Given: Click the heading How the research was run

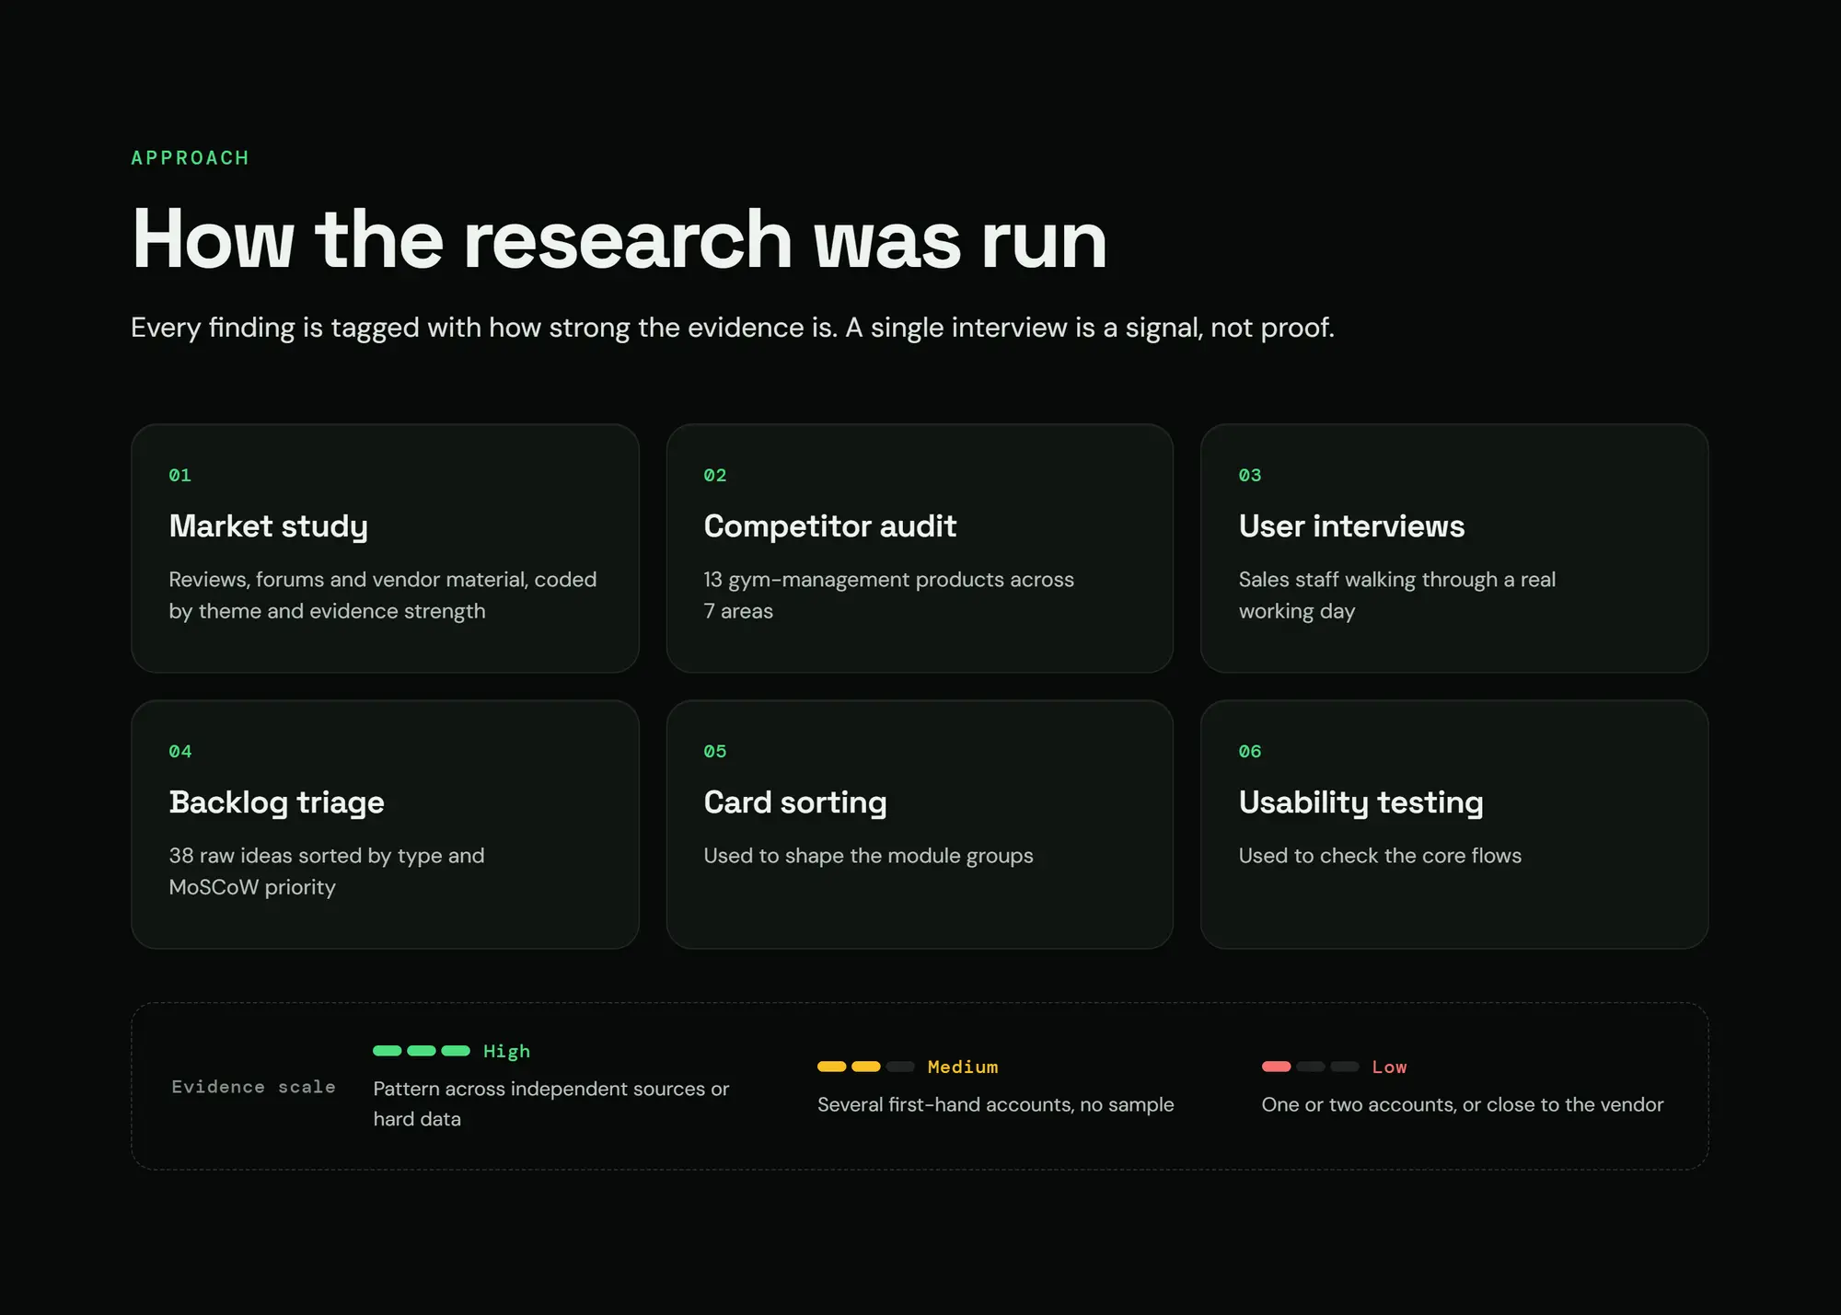Looking at the screenshot, I should point(619,239).
